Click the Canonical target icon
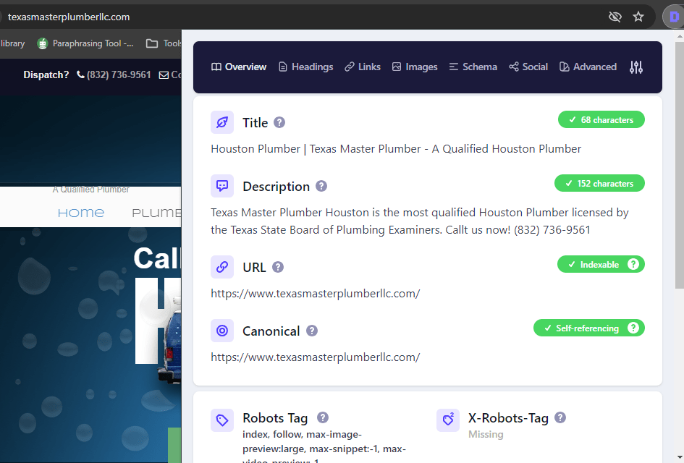Screen dimensions: 684x463 coord(222,331)
